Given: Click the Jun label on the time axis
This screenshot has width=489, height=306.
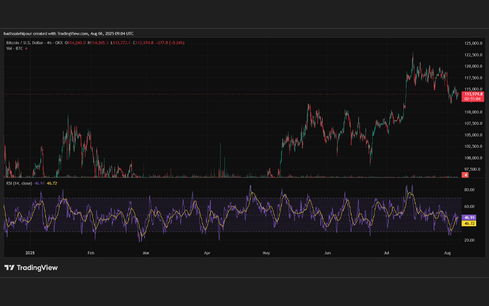Looking at the screenshot, I should click(328, 253).
